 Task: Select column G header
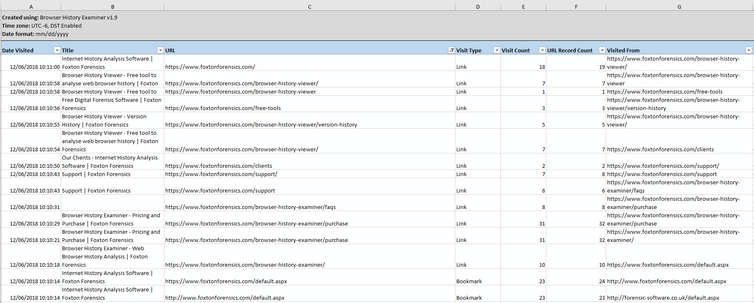[x=679, y=7]
